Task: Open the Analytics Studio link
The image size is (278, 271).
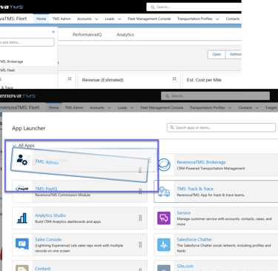Action: coord(50,215)
